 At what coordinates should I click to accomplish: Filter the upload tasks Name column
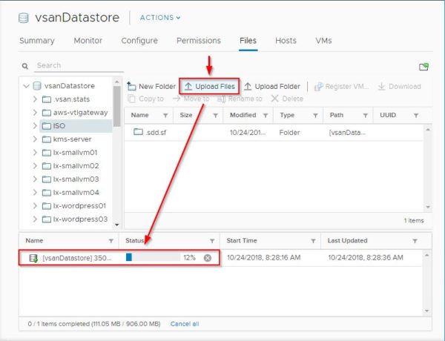pyautogui.click(x=111, y=241)
